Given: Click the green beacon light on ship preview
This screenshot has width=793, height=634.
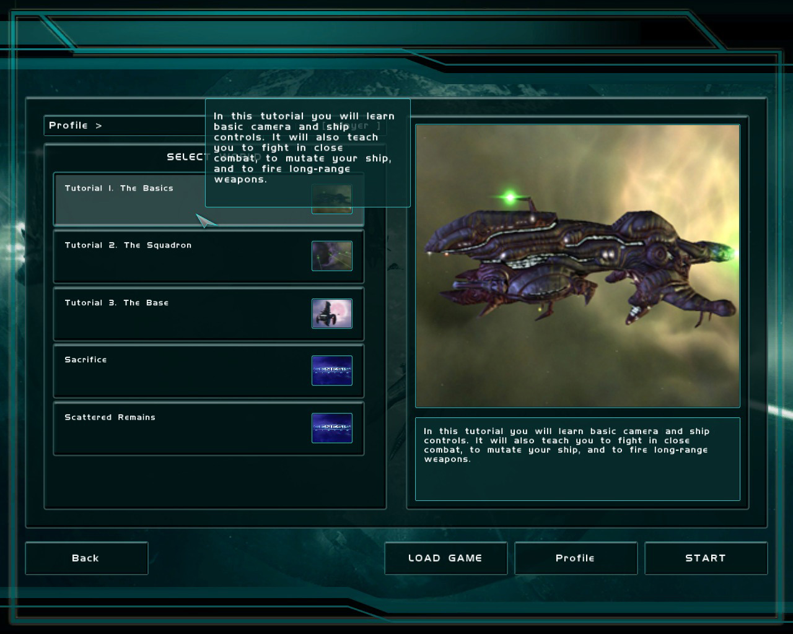Looking at the screenshot, I should tap(510, 198).
